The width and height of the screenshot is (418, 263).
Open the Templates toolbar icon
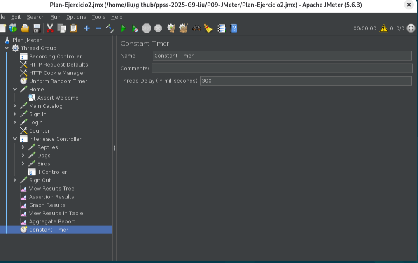(13, 28)
